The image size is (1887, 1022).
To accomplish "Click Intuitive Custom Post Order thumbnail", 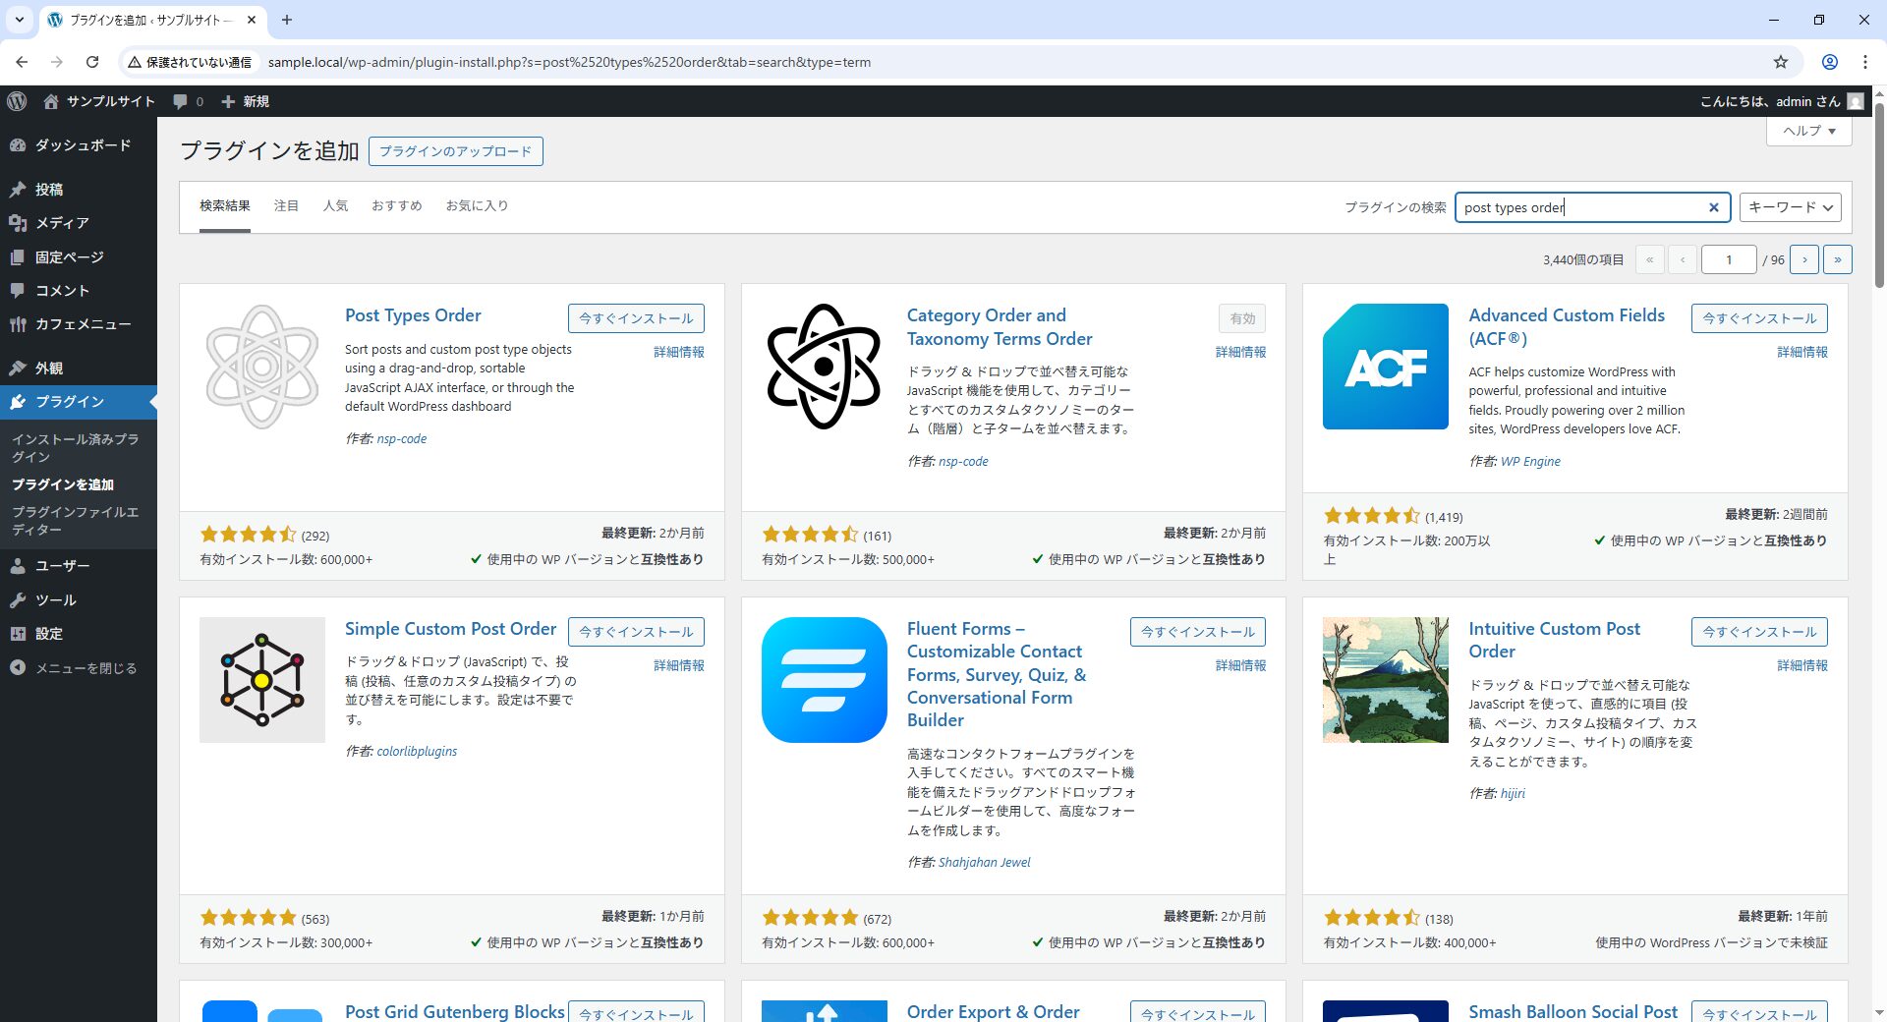I will (1386, 680).
